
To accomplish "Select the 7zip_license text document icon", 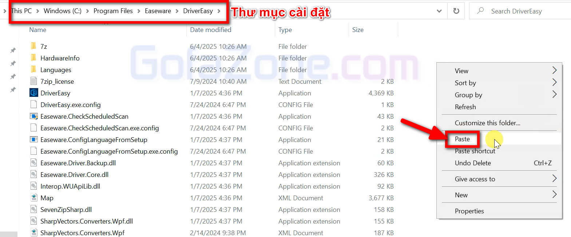I will click(33, 81).
